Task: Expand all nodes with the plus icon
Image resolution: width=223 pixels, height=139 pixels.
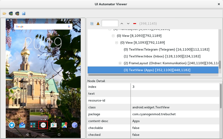Action: (92, 24)
